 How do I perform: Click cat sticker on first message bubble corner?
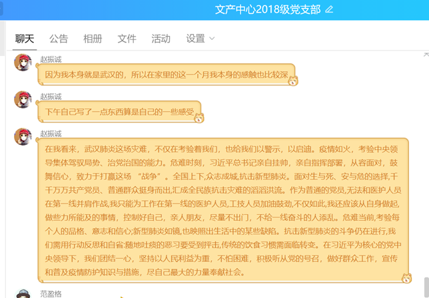click(x=292, y=81)
